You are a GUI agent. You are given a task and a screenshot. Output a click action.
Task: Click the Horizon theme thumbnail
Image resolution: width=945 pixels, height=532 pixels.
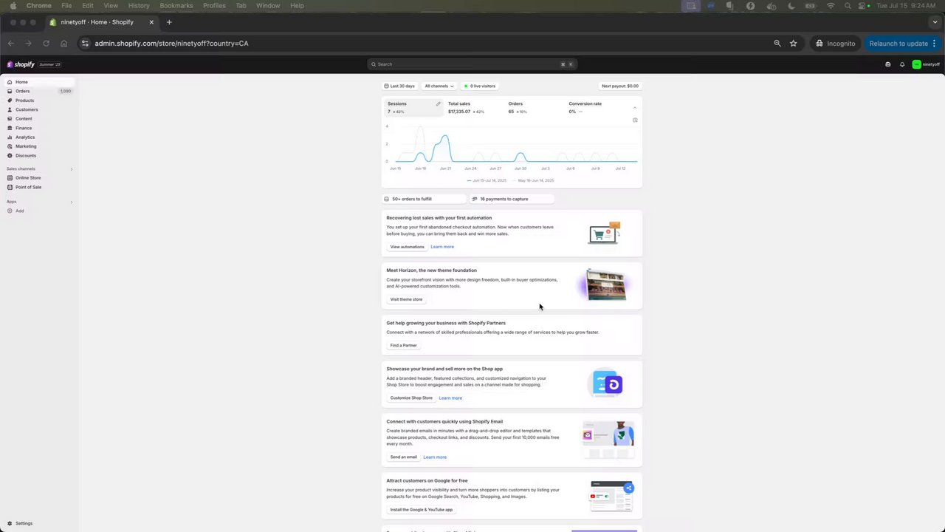tap(605, 285)
